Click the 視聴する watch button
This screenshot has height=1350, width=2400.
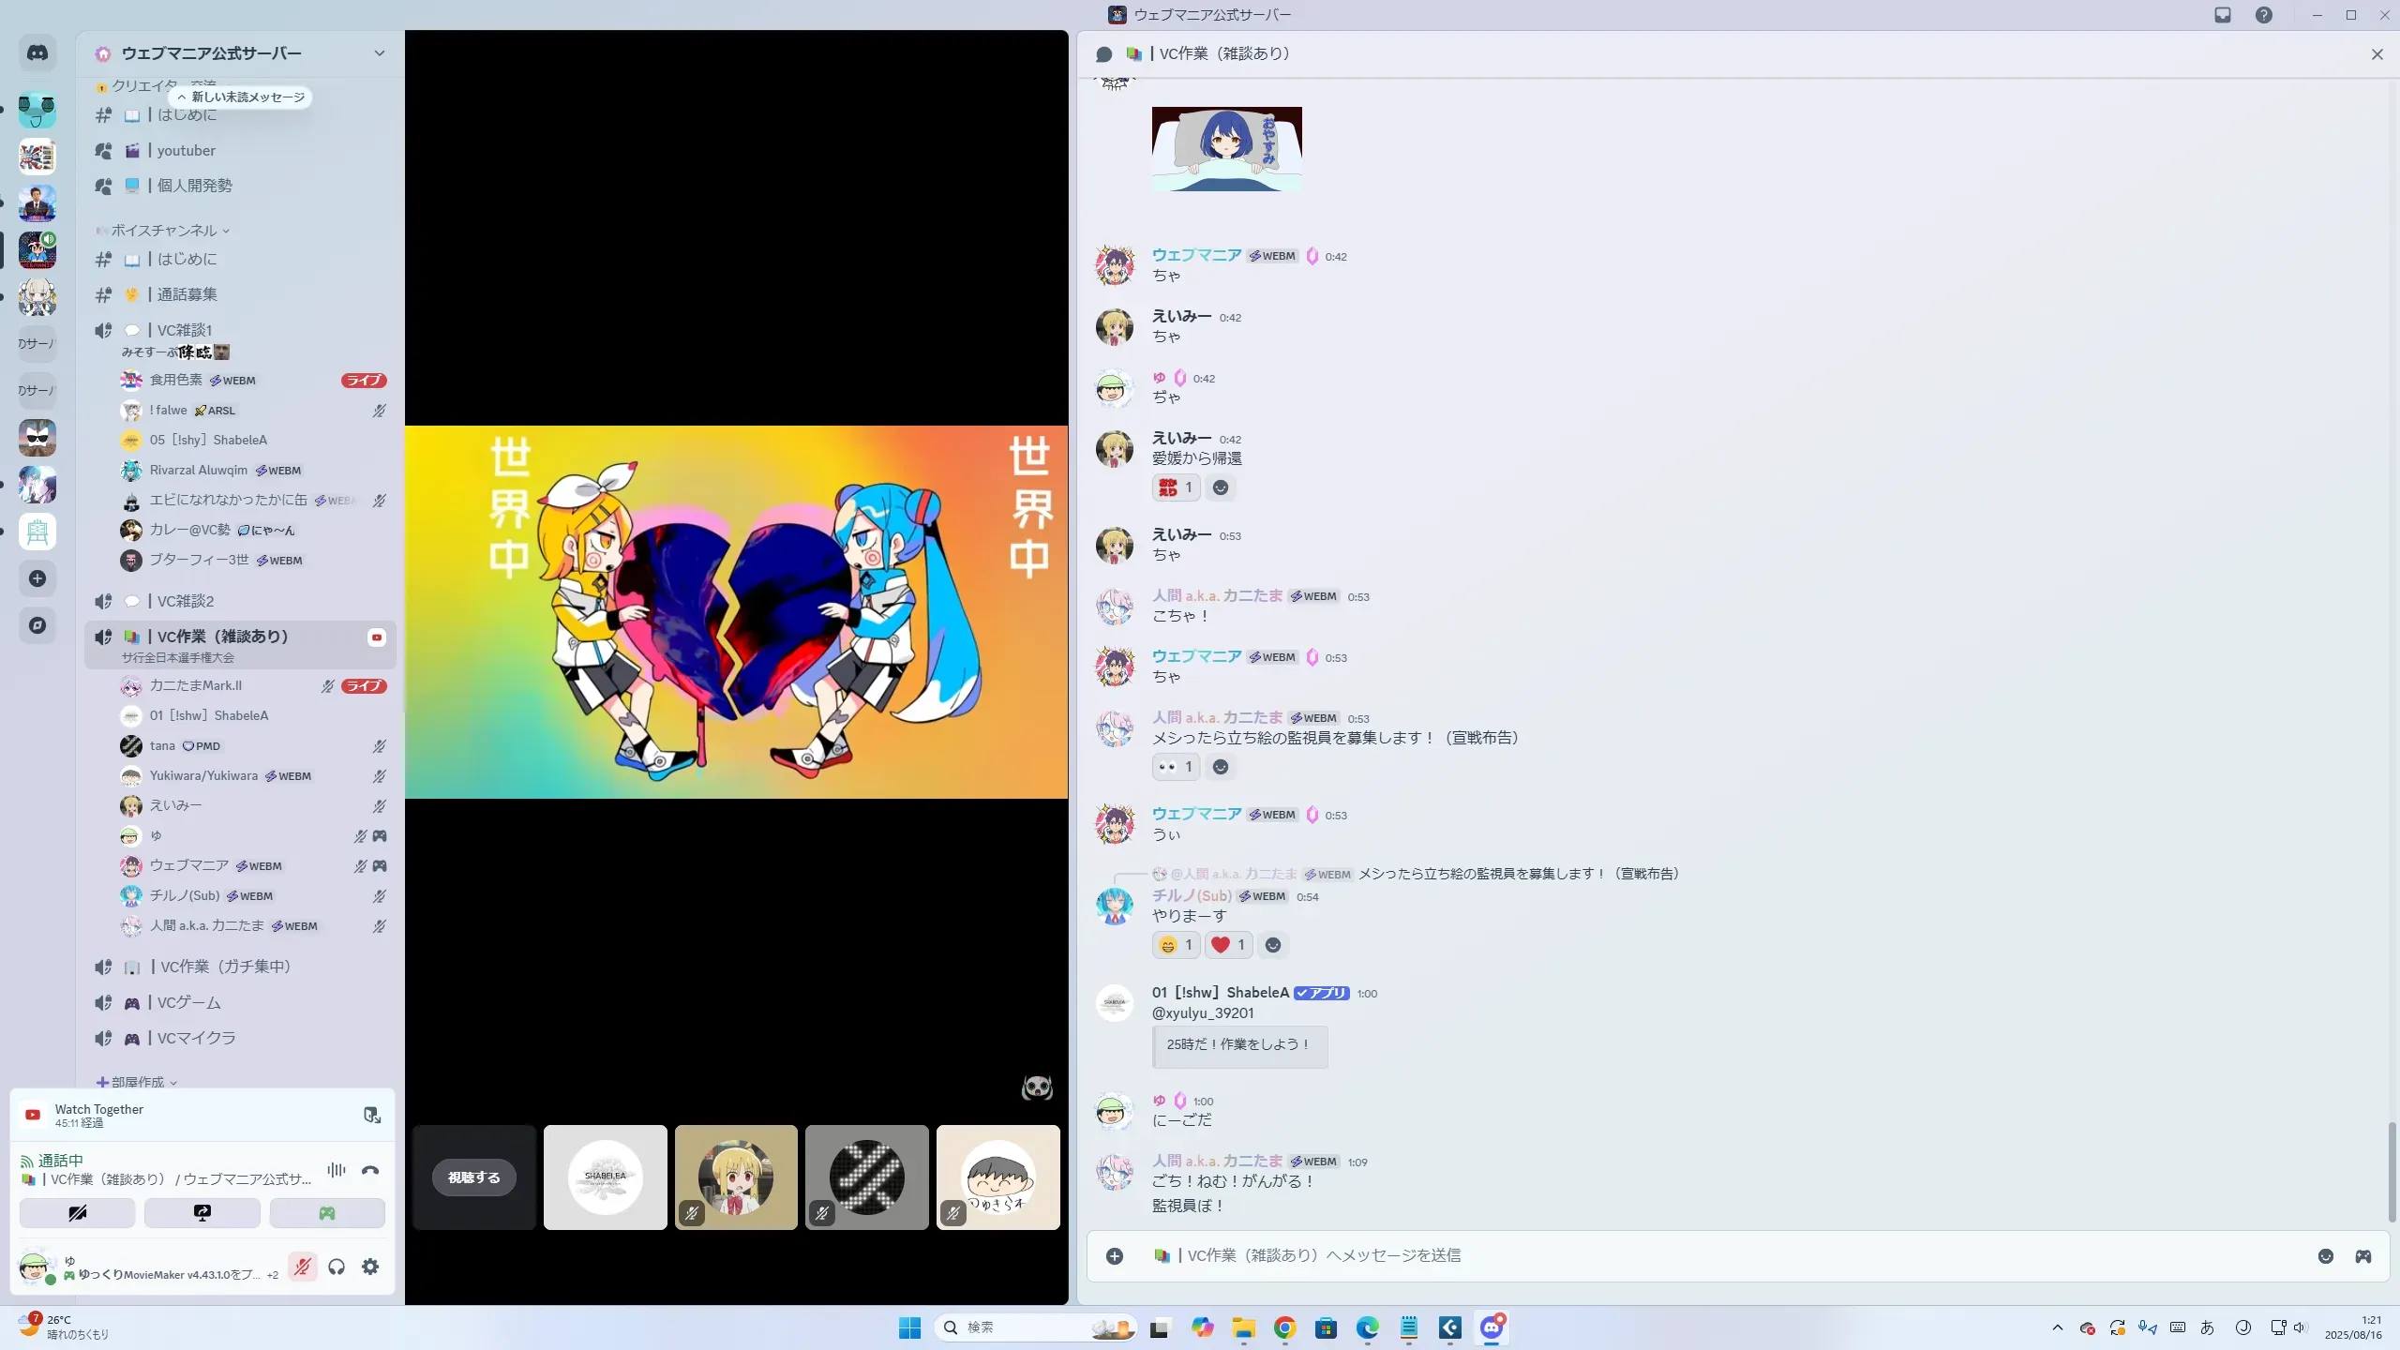coord(473,1177)
